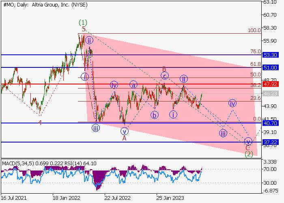Select the red wave A label
This screenshot has width=284, height=203.
click(124, 138)
